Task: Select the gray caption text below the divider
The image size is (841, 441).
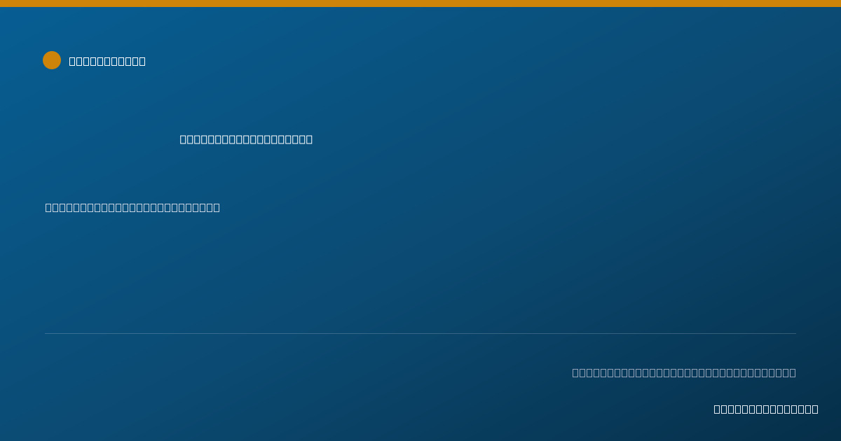Action: 684,372
